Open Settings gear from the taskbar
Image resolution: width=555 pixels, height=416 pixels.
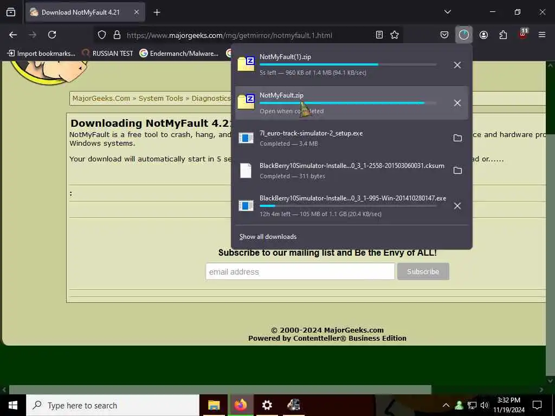(267, 405)
